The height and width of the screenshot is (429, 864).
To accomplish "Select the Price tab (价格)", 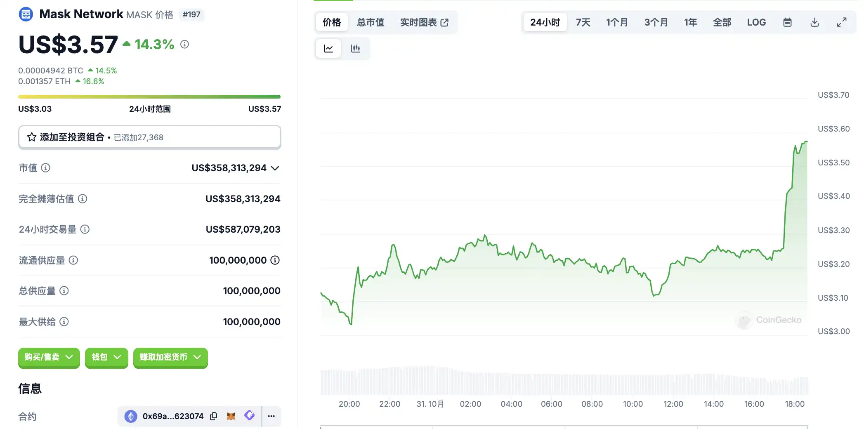I will click(x=332, y=22).
